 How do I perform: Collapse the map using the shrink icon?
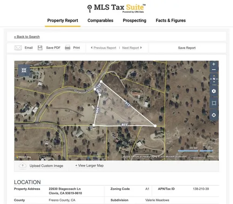coord(24,70)
